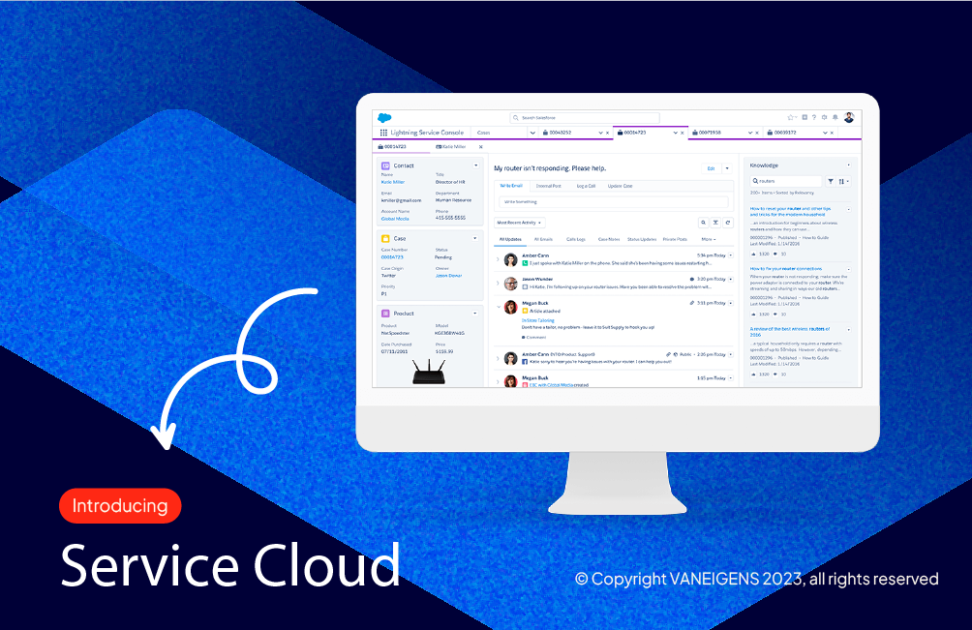Click the green phone icon on Amber Cann's post

pyautogui.click(x=525, y=263)
